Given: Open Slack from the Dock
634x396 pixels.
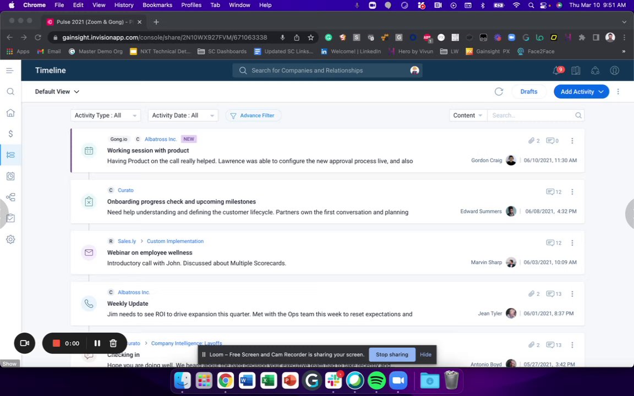Looking at the screenshot, I should tap(334, 380).
